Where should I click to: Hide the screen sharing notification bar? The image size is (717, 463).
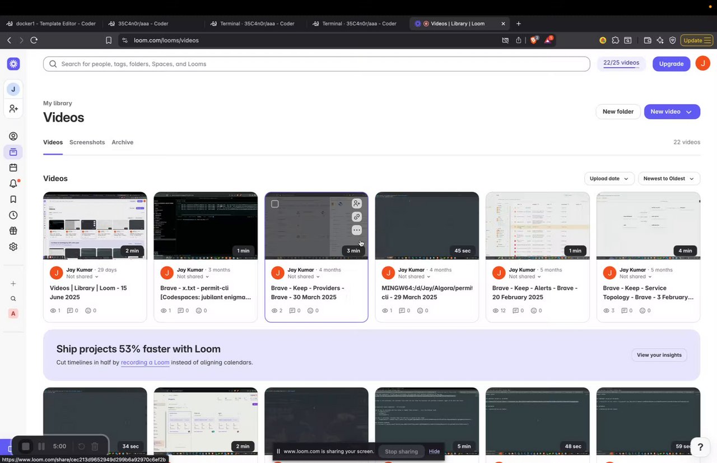435,451
